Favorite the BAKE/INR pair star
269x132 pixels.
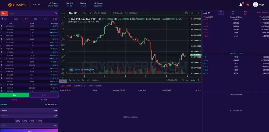click(1, 72)
